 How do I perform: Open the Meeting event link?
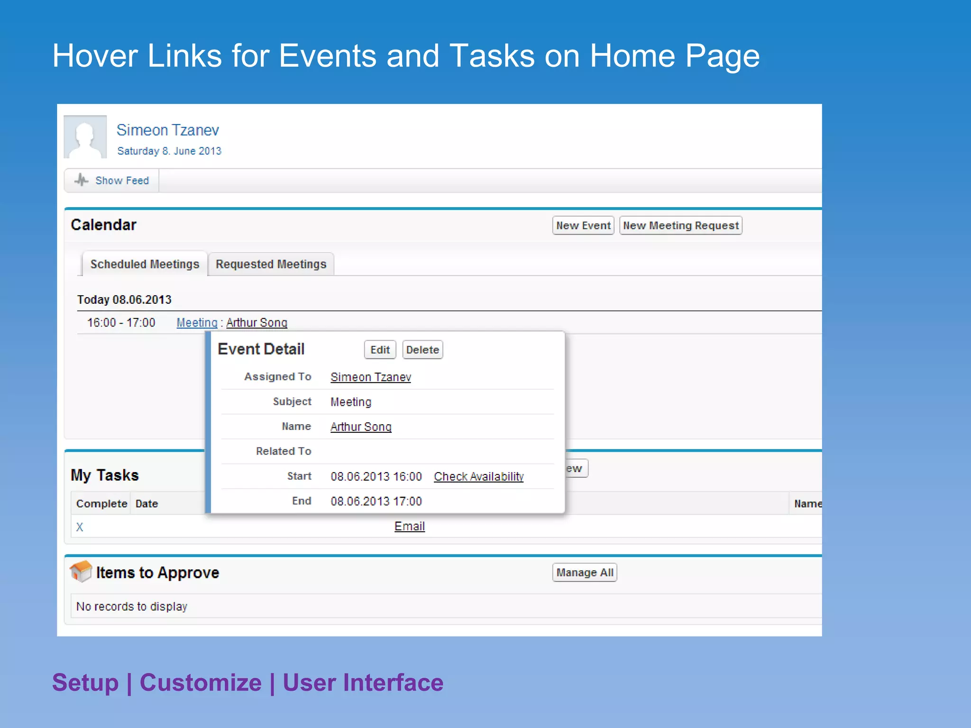click(197, 323)
